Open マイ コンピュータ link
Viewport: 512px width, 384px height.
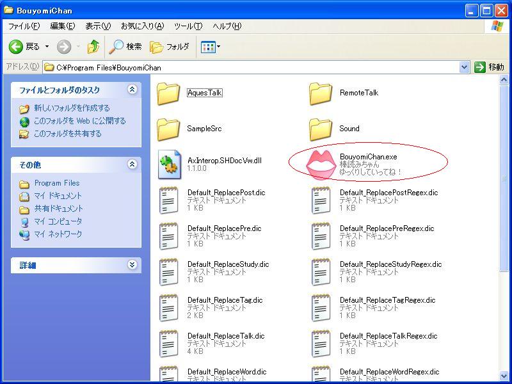point(58,221)
